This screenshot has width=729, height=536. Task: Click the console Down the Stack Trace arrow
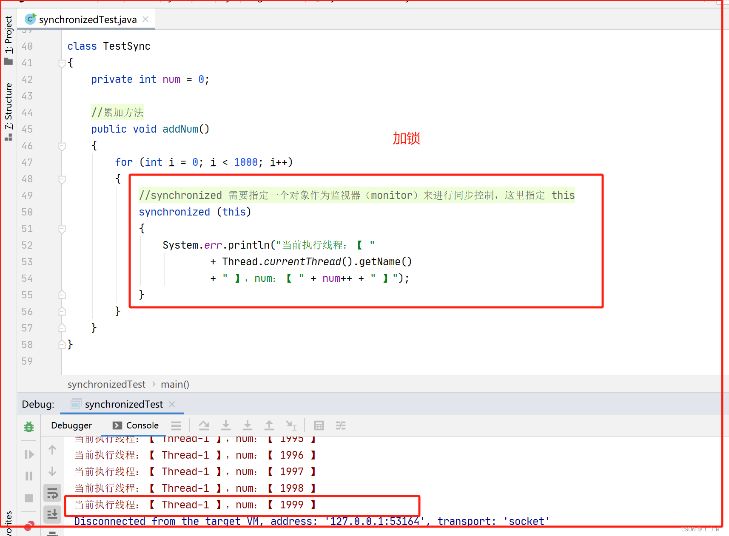[x=52, y=471]
